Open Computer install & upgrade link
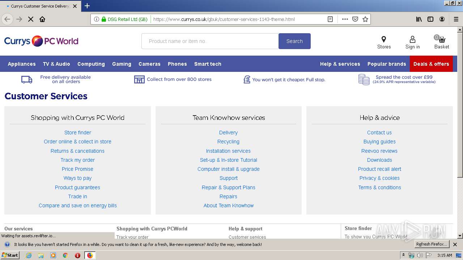Screen dimensions: 463x260 pos(229,169)
